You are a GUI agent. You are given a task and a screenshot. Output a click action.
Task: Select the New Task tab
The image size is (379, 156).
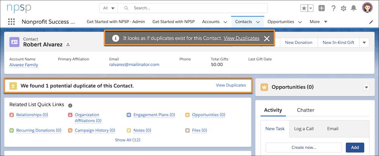(275, 128)
